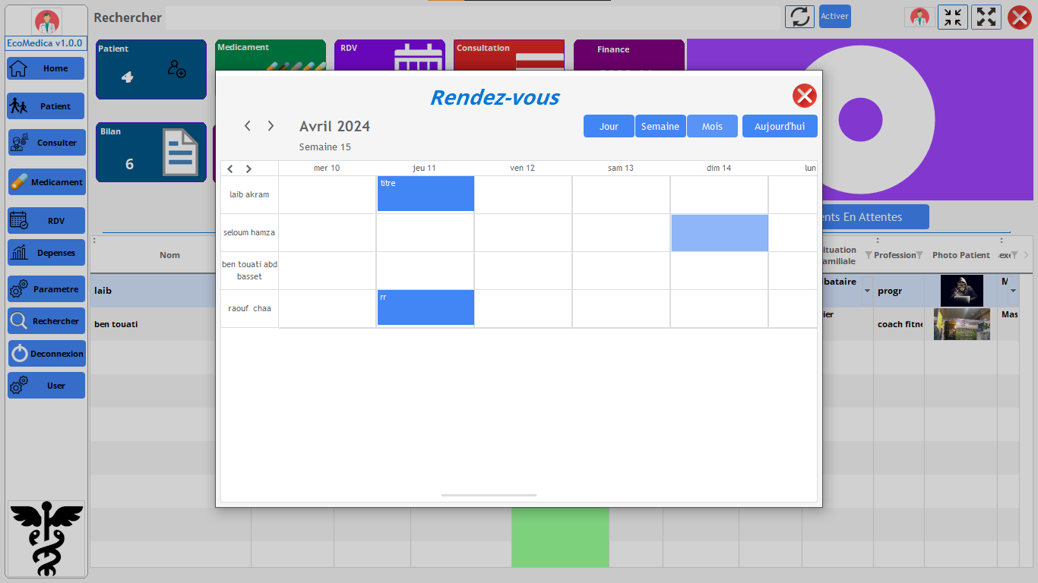Jump to today with Aujourd'hui button
This screenshot has width=1038, height=583.
coord(779,126)
